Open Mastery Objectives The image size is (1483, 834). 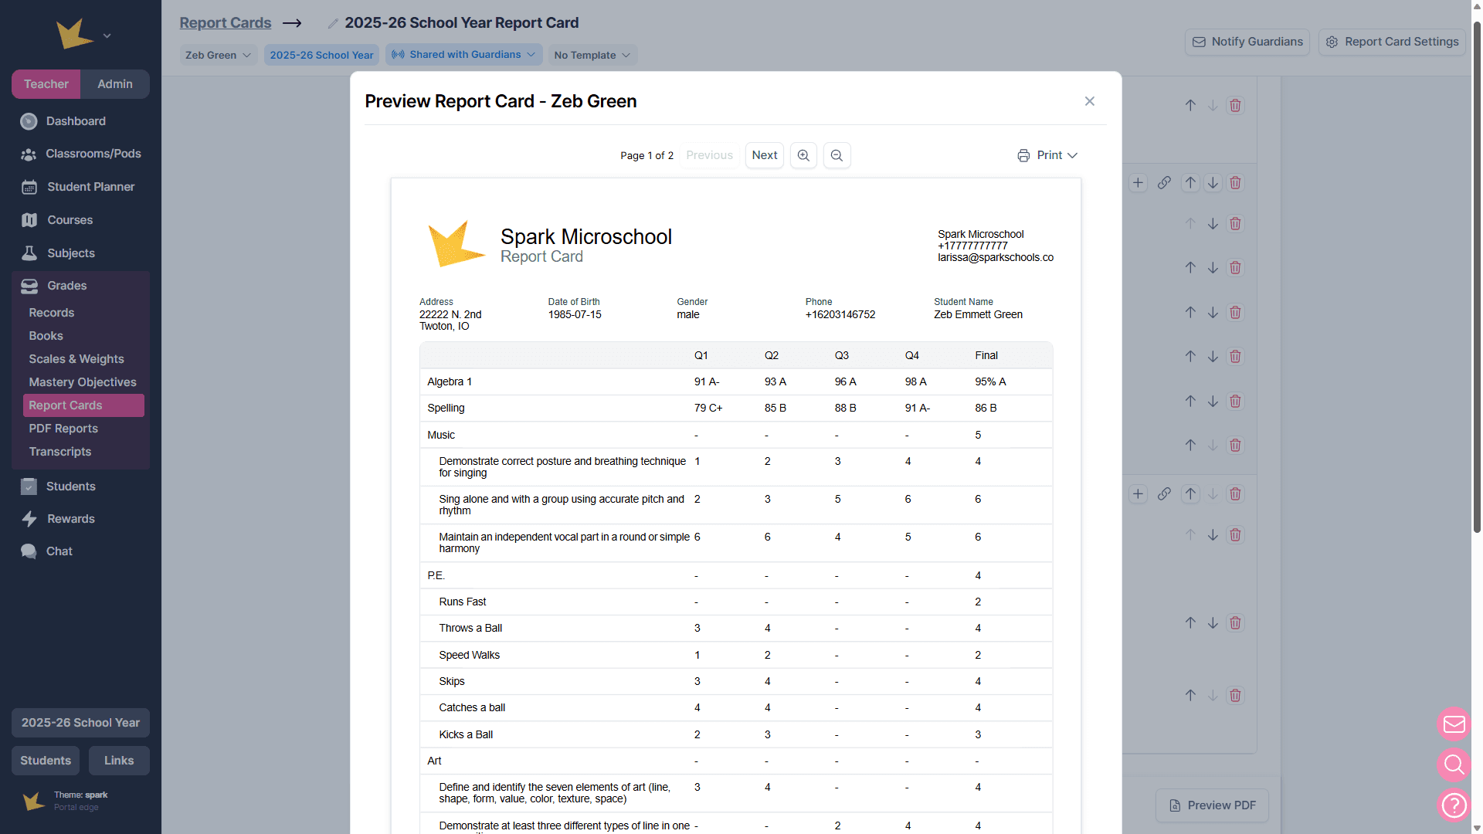click(83, 382)
